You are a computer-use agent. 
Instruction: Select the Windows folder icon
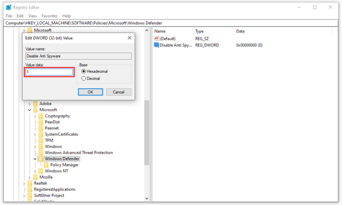point(41,146)
